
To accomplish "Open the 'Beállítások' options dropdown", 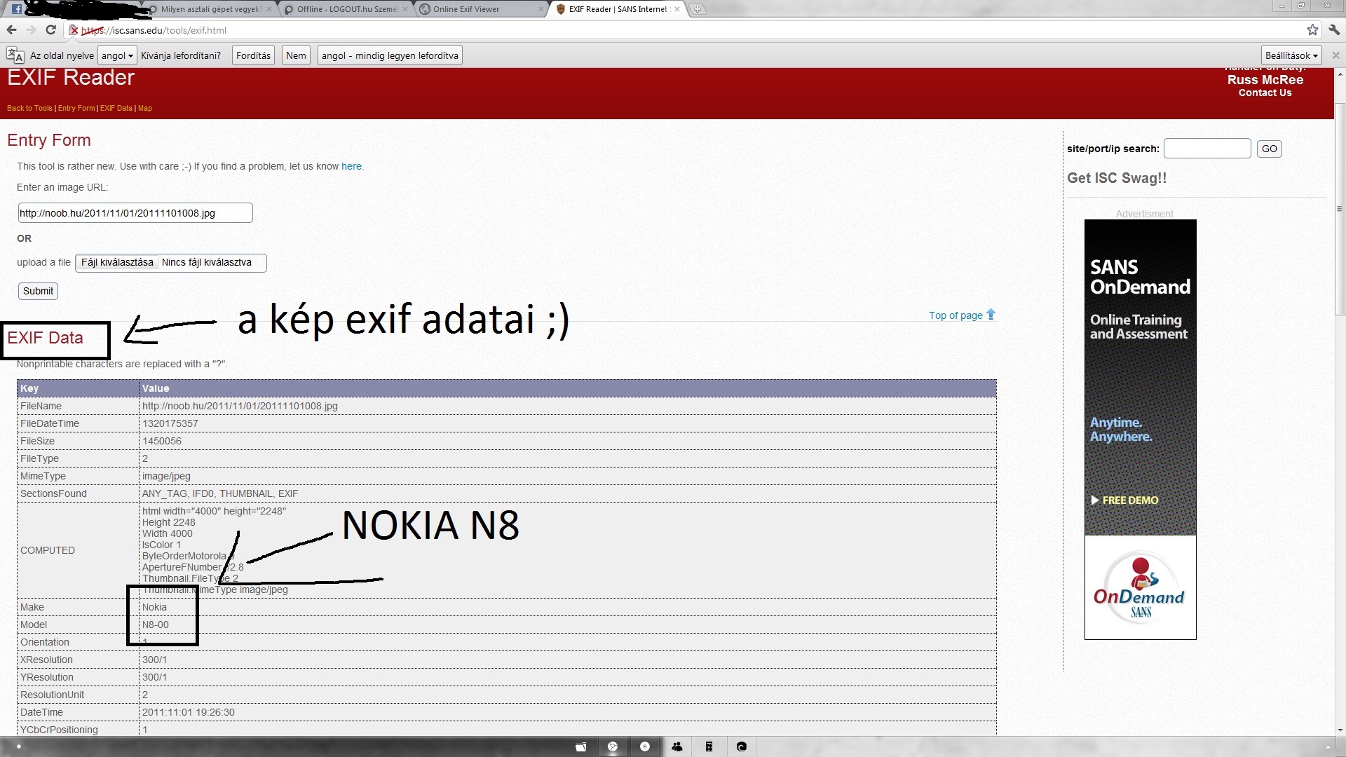I will (1291, 55).
